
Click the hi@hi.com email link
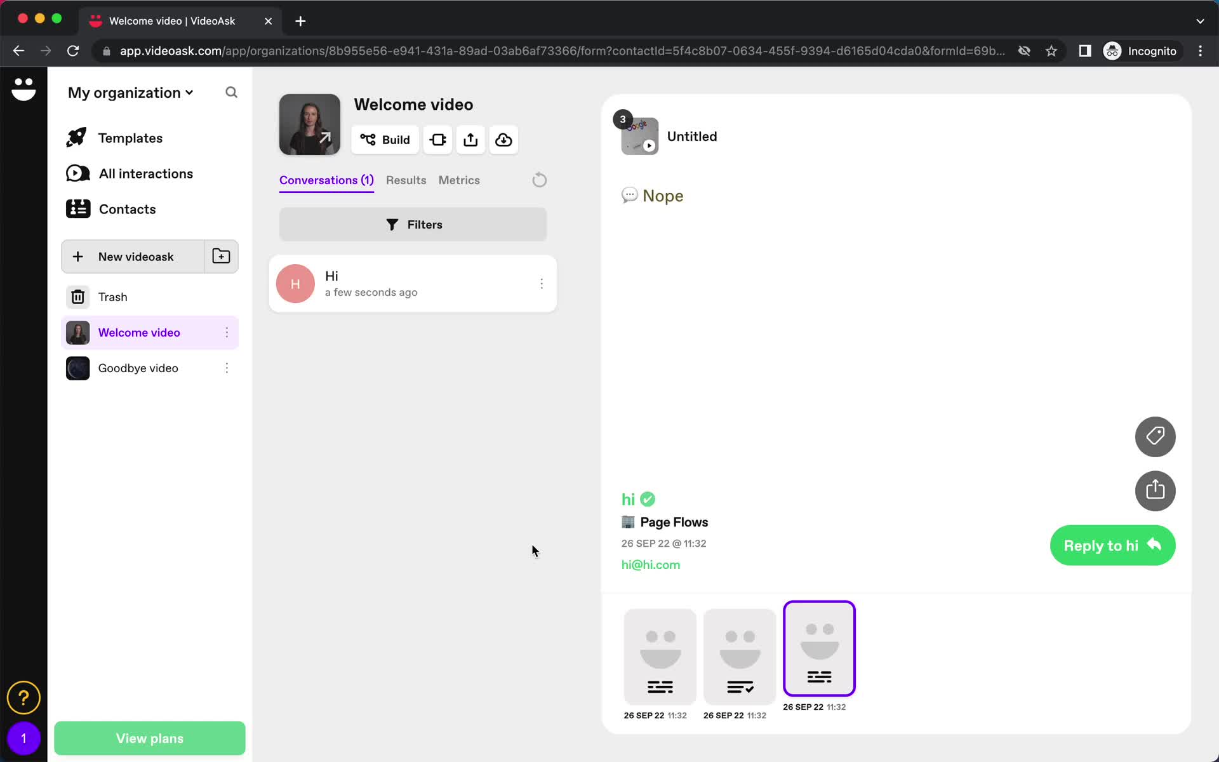649,564
